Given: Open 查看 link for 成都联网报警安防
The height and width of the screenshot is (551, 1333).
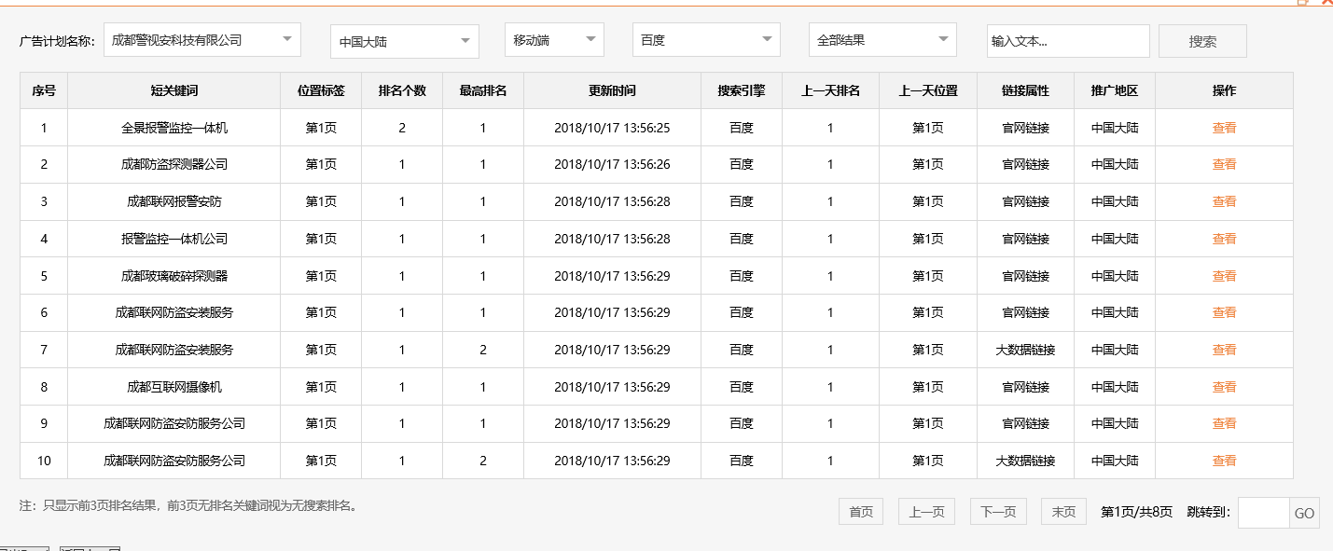Looking at the screenshot, I should 1223,201.
